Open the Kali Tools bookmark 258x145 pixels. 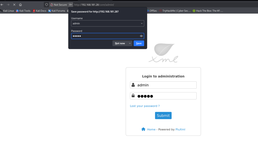click(x=23, y=11)
